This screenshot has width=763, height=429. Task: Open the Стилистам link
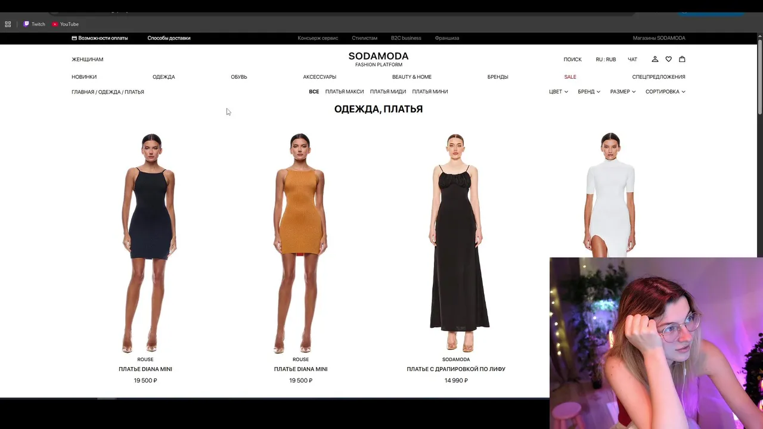(364, 38)
